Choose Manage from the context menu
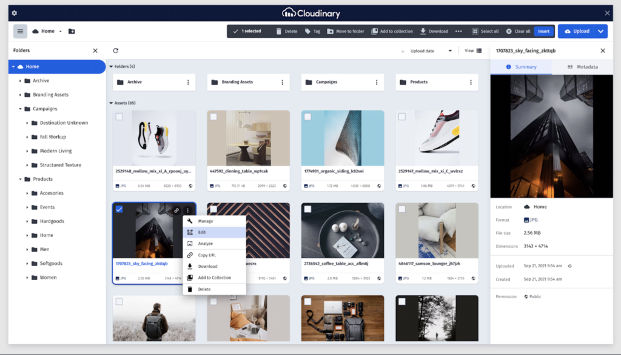The height and width of the screenshot is (355, 621). [214, 221]
